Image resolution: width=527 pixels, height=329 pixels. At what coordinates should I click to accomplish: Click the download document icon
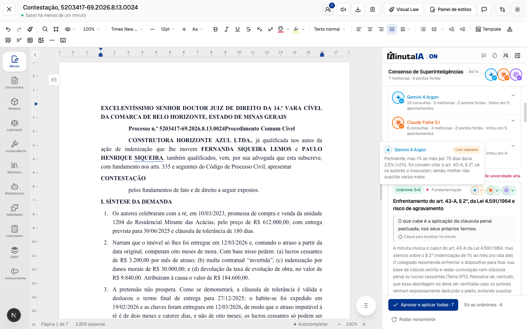(x=358, y=10)
